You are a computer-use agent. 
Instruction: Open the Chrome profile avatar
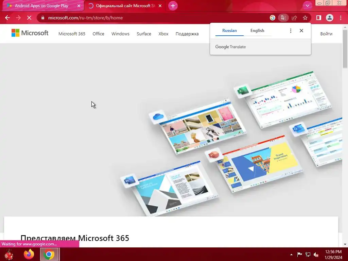(330, 18)
